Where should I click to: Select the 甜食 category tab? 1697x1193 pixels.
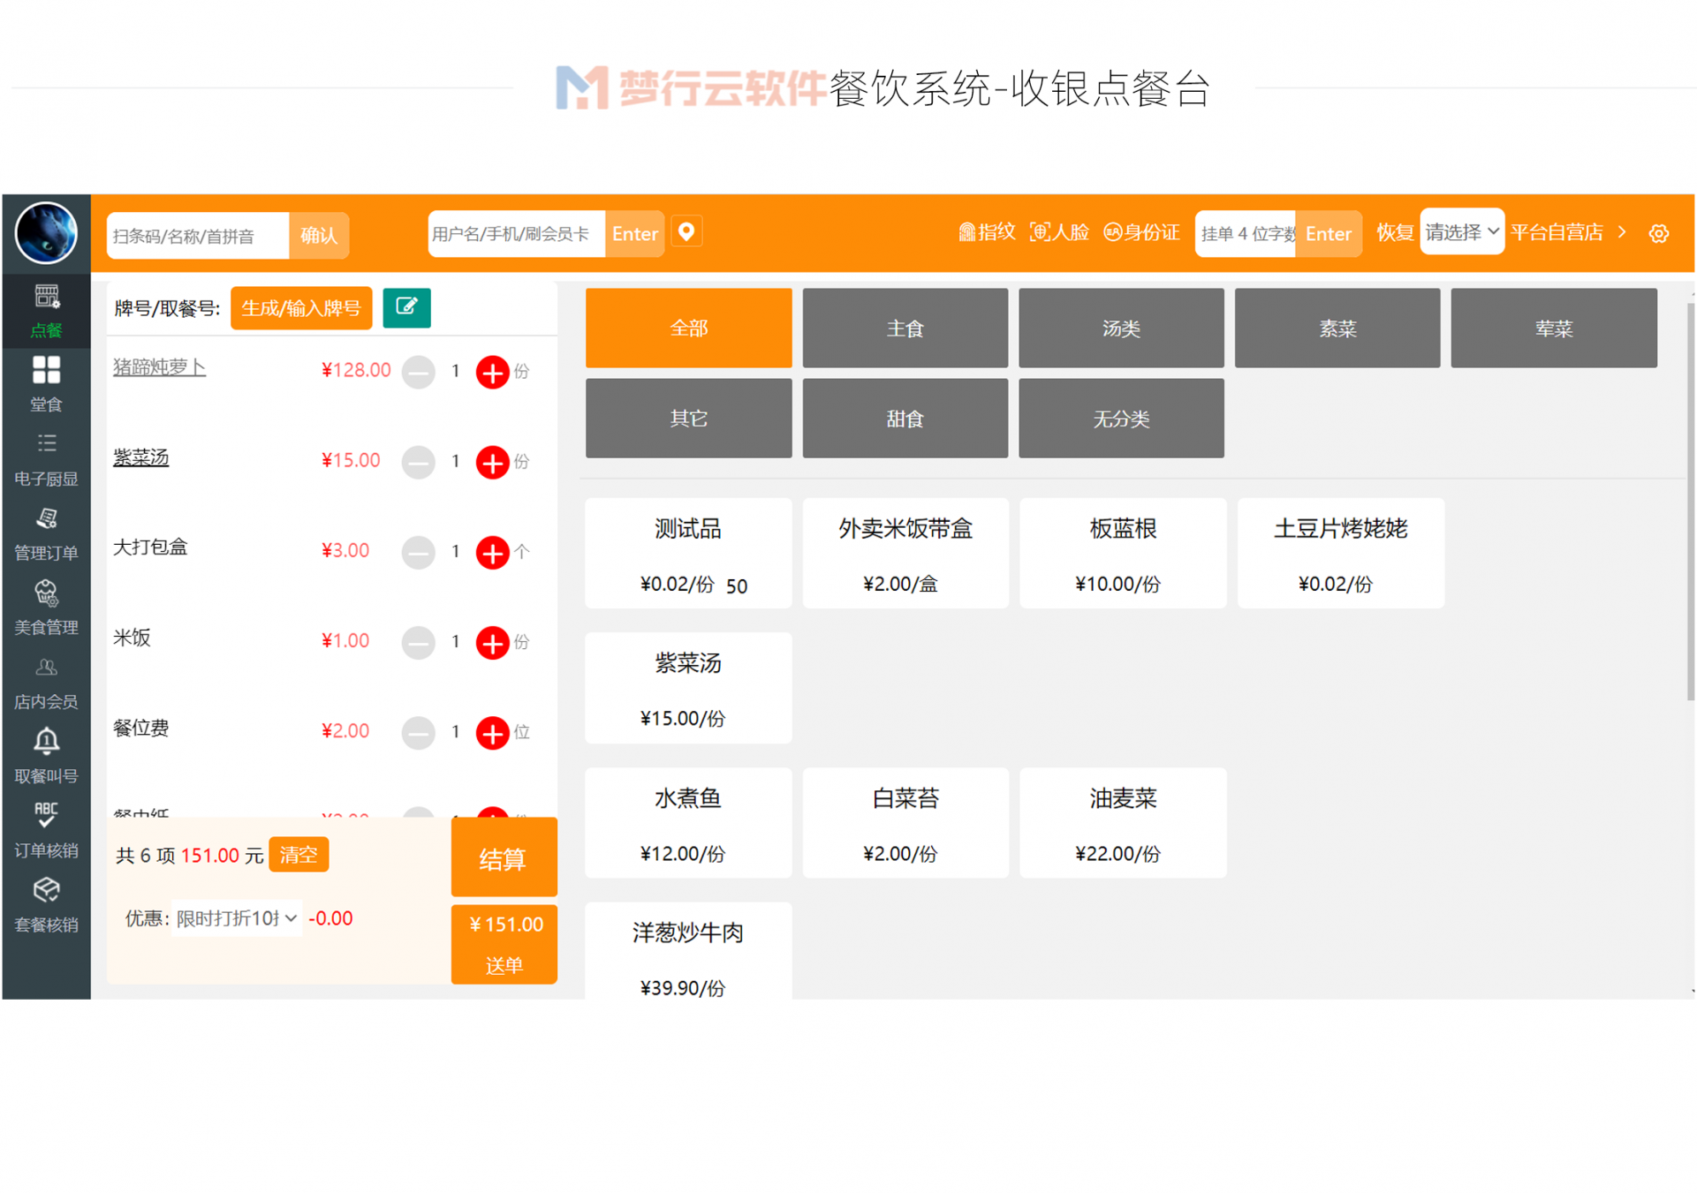point(905,419)
